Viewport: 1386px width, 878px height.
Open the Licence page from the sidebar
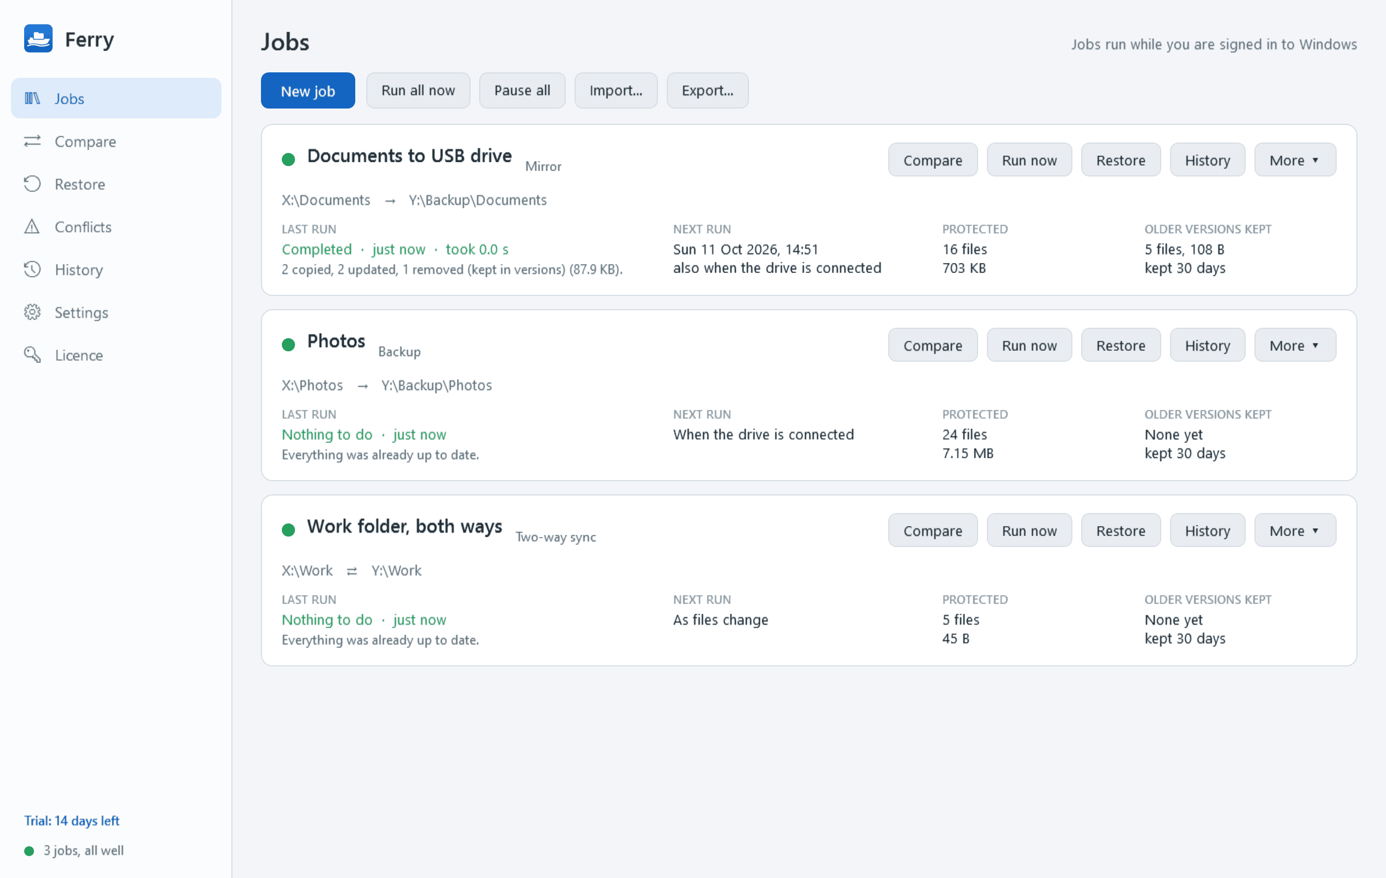tap(116, 355)
